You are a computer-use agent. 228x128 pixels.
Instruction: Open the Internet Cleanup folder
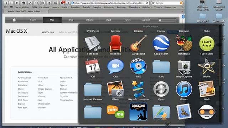(93, 89)
